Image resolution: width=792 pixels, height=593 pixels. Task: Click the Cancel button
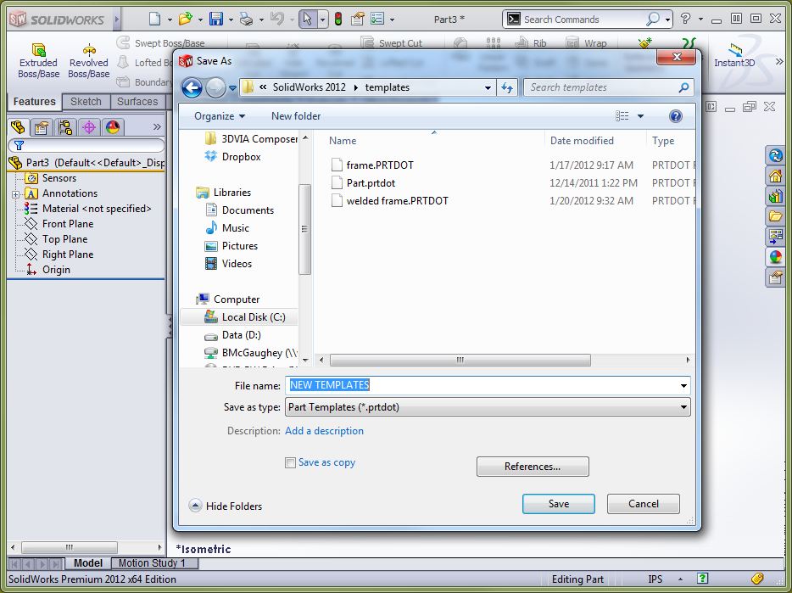[644, 504]
